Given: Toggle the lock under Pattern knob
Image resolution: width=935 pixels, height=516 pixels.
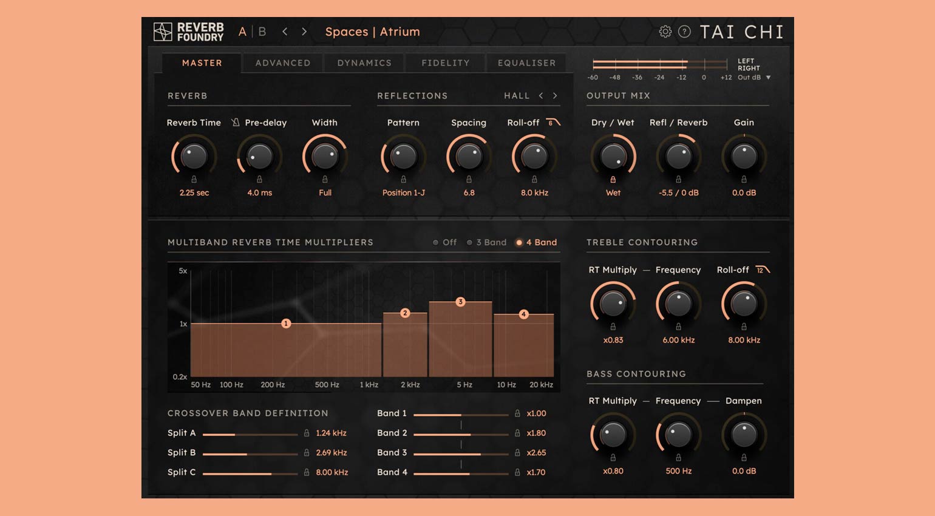Looking at the screenshot, I should 403,179.
